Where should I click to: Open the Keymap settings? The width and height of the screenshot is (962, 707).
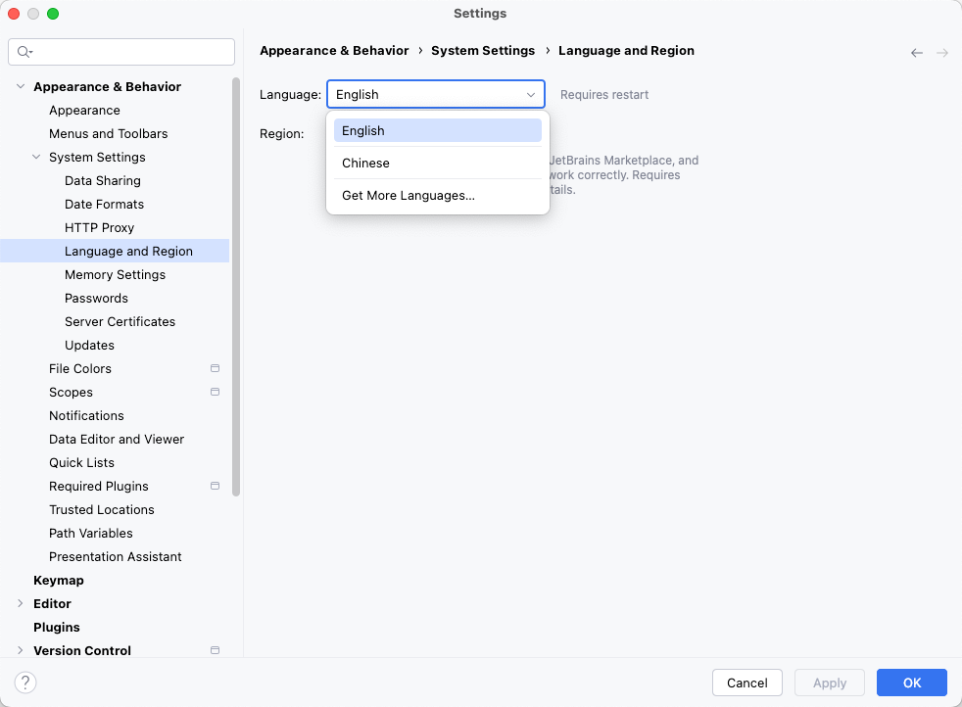(x=59, y=580)
